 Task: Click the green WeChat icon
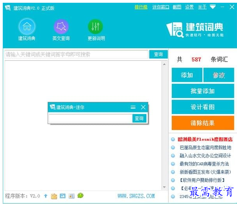tap(80, 195)
